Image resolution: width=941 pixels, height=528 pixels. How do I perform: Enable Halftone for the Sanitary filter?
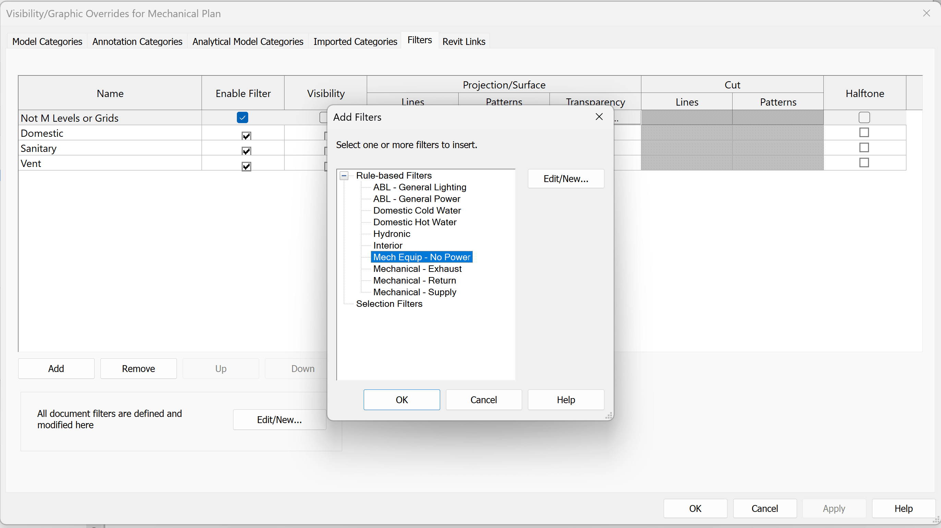(864, 148)
